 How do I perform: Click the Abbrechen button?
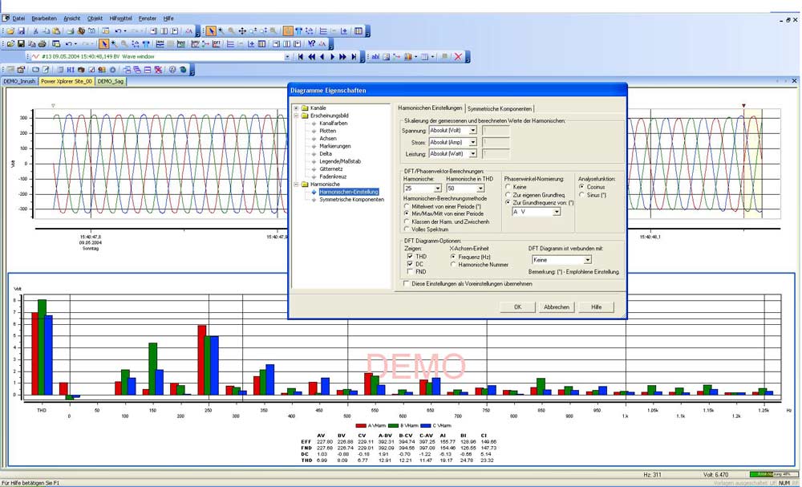(x=556, y=307)
